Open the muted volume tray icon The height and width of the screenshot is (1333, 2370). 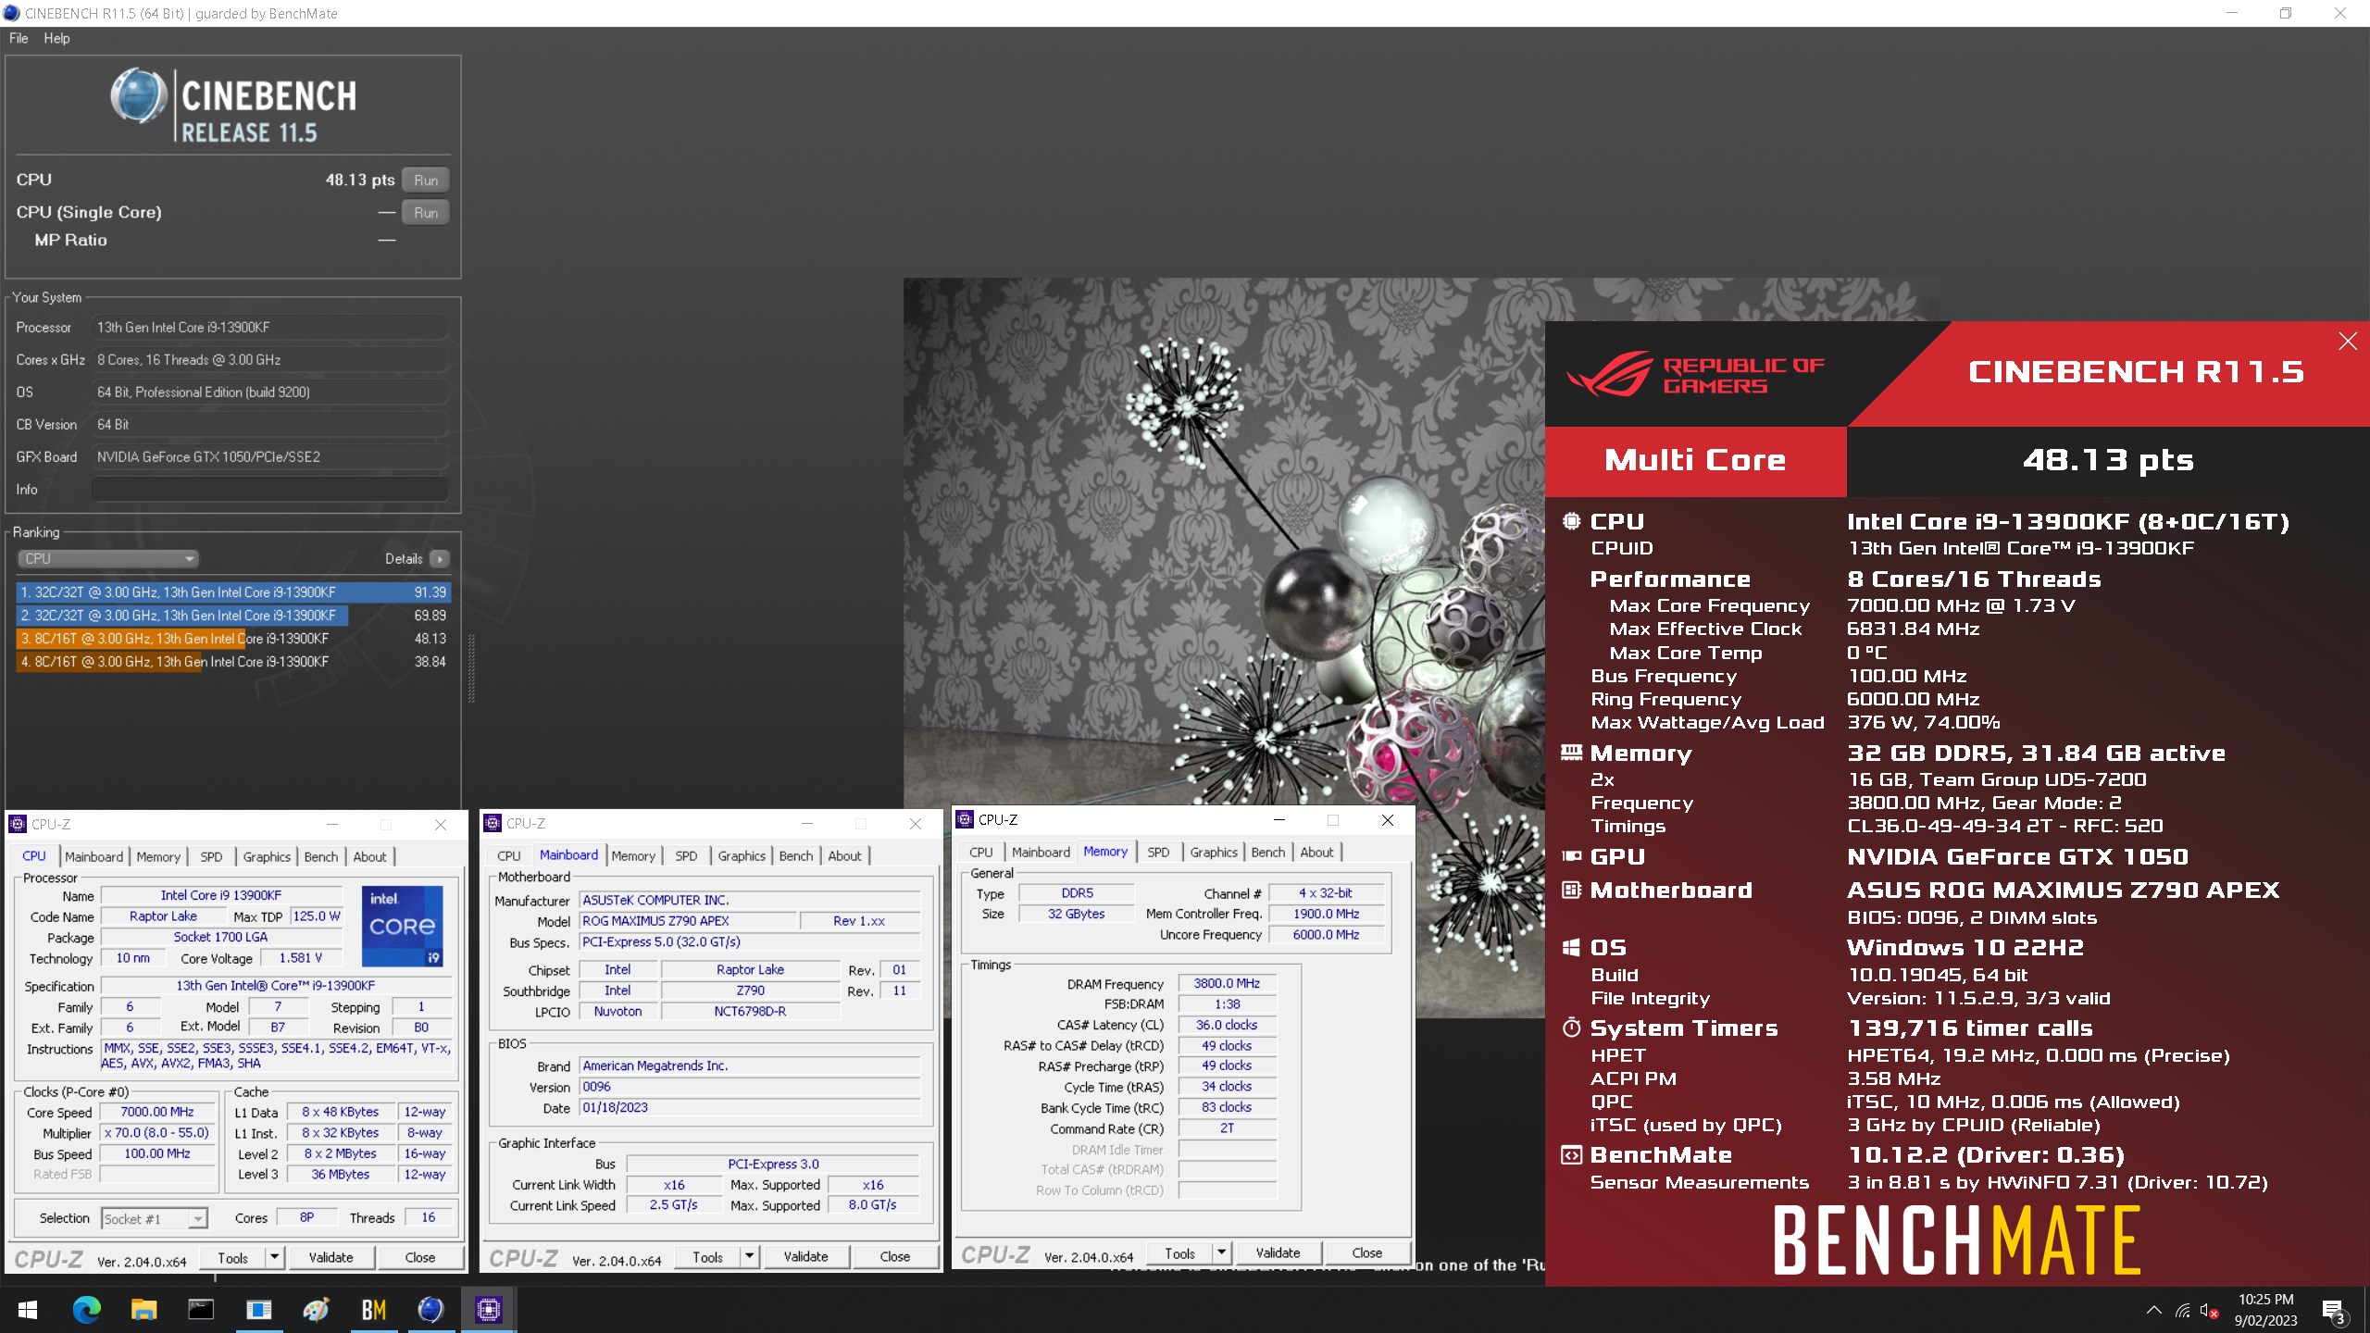click(x=2210, y=1310)
